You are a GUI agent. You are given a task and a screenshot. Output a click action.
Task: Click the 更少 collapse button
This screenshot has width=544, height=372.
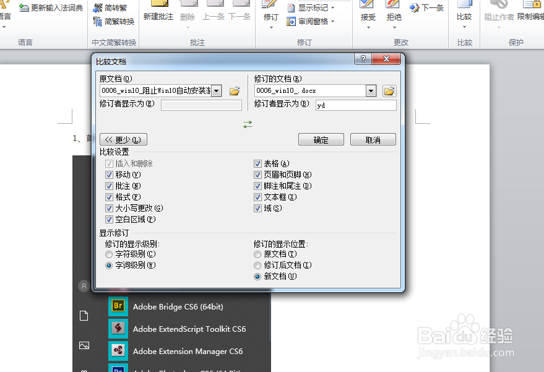point(123,139)
